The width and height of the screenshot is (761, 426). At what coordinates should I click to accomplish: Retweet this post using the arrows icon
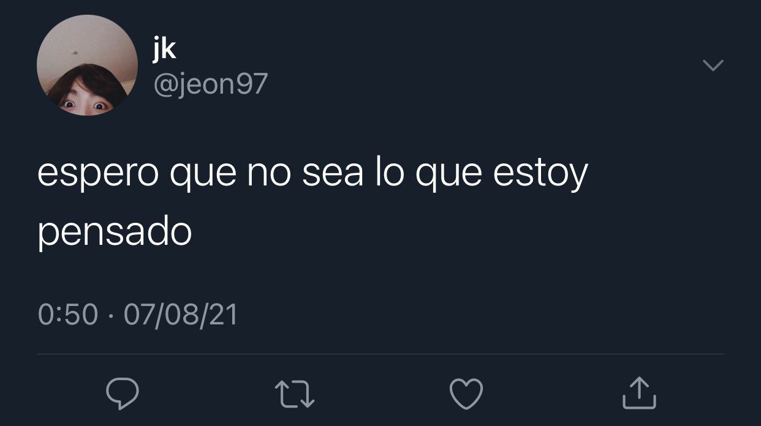tap(295, 394)
